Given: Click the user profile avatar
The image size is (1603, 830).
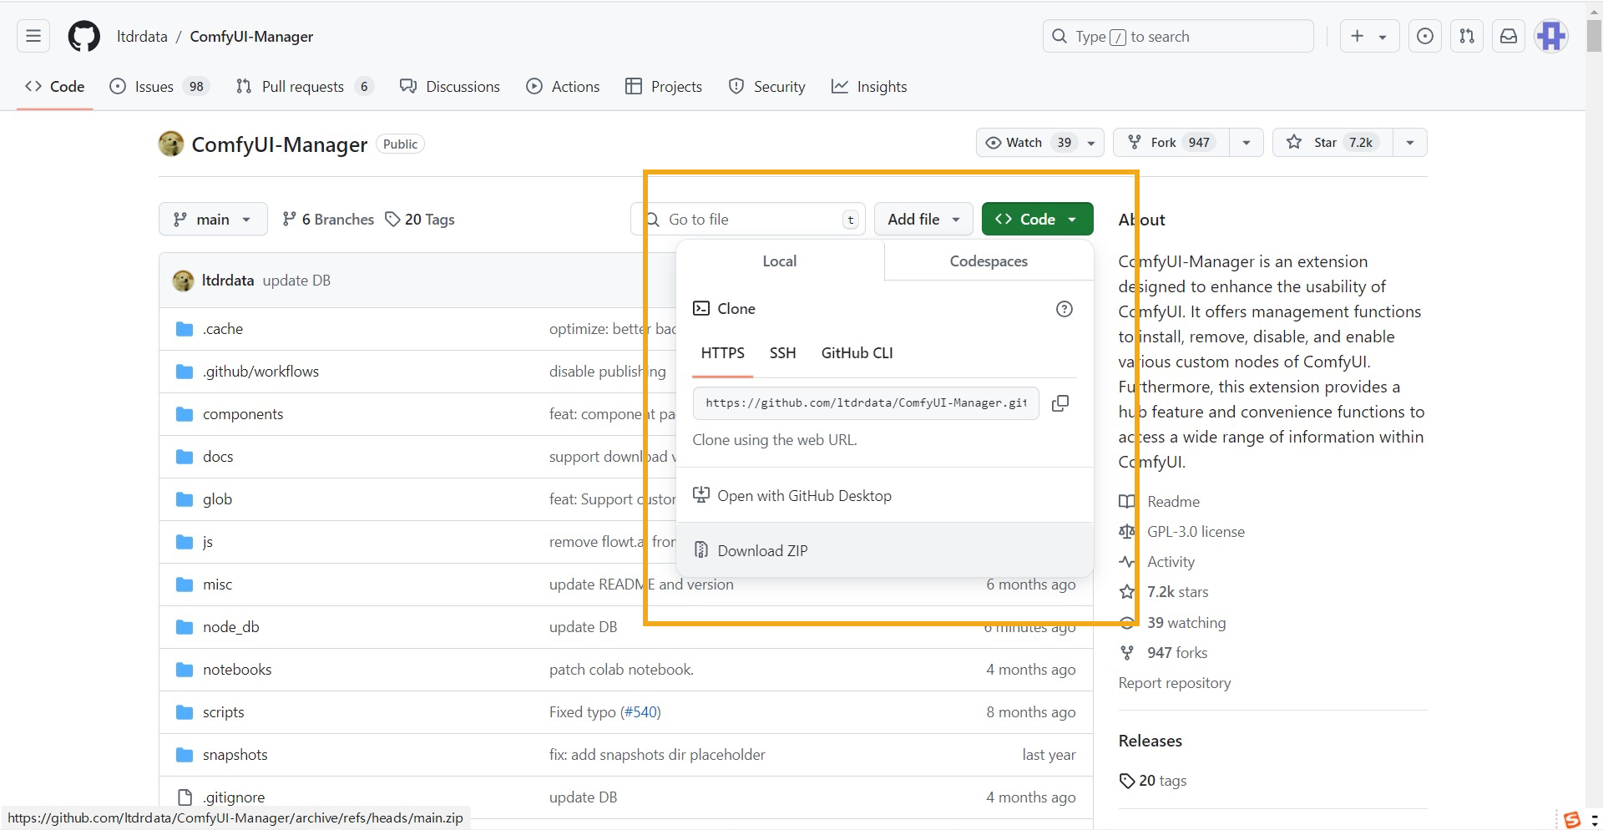Looking at the screenshot, I should pyautogui.click(x=1551, y=37).
